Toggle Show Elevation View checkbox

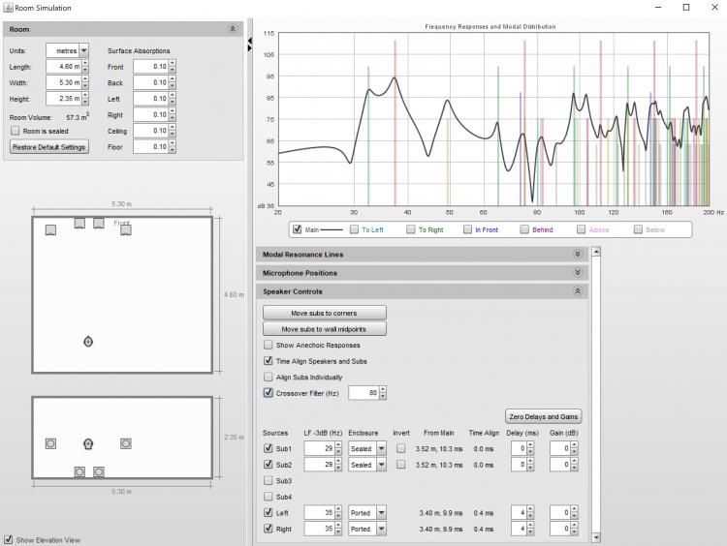coord(9,539)
